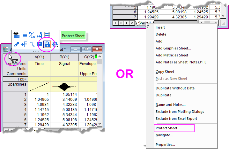Select Exclude from Excel Export
The width and height of the screenshot is (229, 149).
[x=176, y=119]
